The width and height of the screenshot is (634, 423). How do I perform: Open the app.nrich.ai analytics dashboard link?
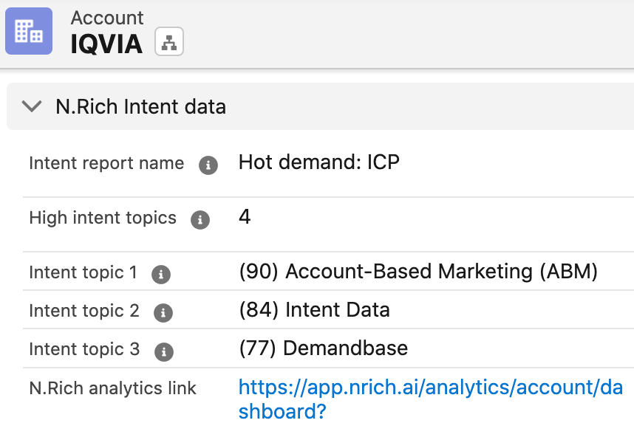coord(430,399)
